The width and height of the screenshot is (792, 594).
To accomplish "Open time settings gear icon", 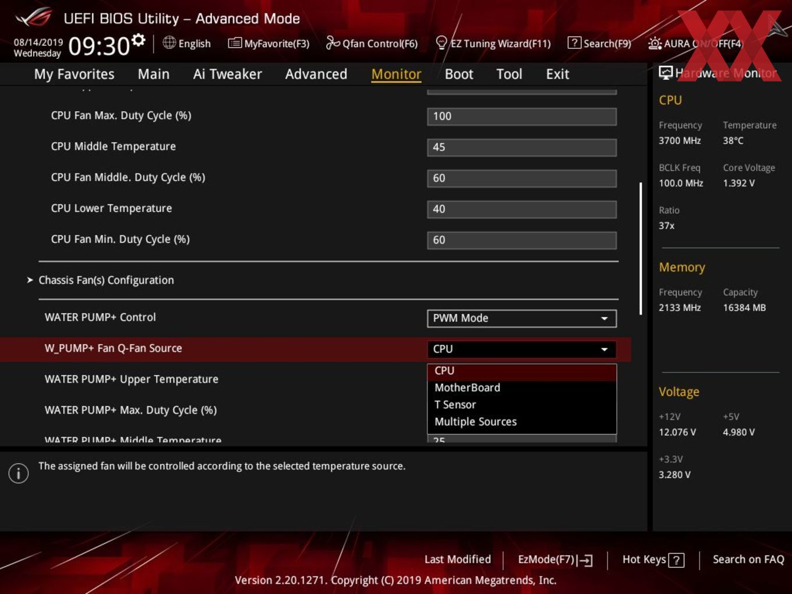I will 138,40.
